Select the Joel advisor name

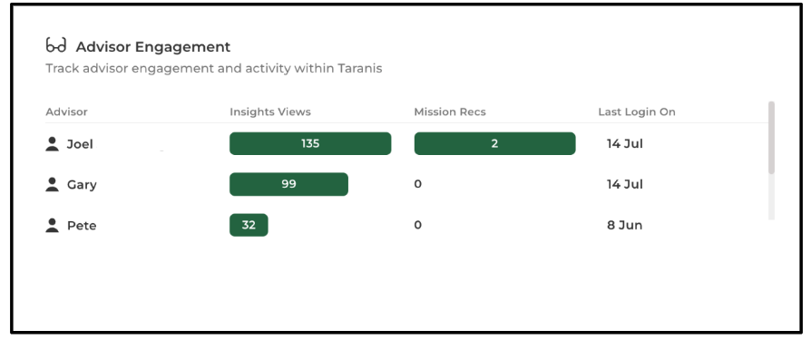coord(80,144)
